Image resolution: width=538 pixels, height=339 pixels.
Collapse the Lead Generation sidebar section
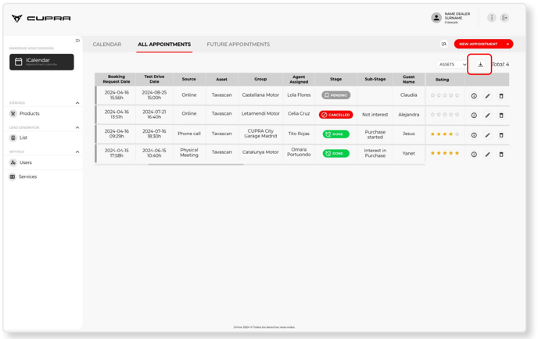click(77, 127)
